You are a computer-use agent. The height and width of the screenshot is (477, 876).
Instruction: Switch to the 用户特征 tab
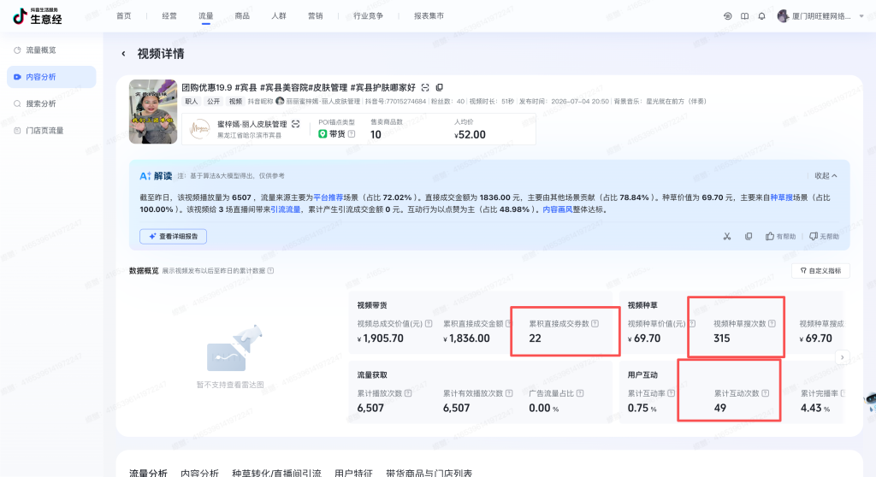(353, 473)
